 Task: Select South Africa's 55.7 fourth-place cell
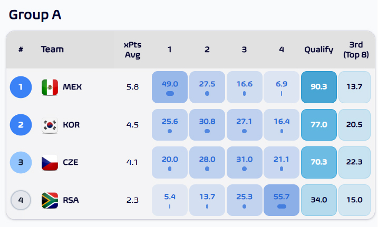(282, 200)
